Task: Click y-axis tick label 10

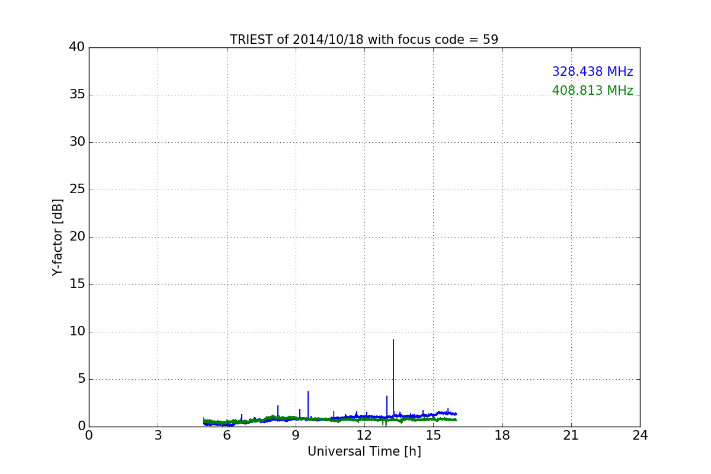Action: point(77,332)
